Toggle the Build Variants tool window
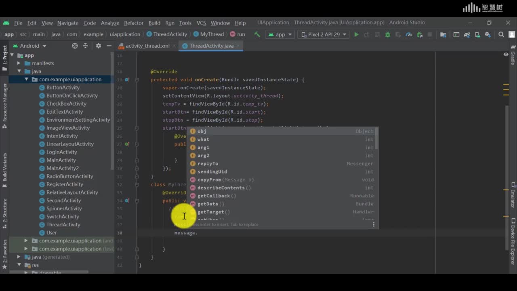Image resolution: width=517 pixels, height=291 pixels. click(5, 170)
